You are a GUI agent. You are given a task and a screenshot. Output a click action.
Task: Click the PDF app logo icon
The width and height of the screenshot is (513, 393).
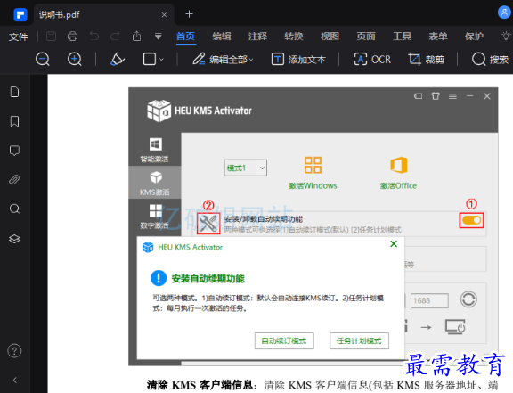[20, 14]
